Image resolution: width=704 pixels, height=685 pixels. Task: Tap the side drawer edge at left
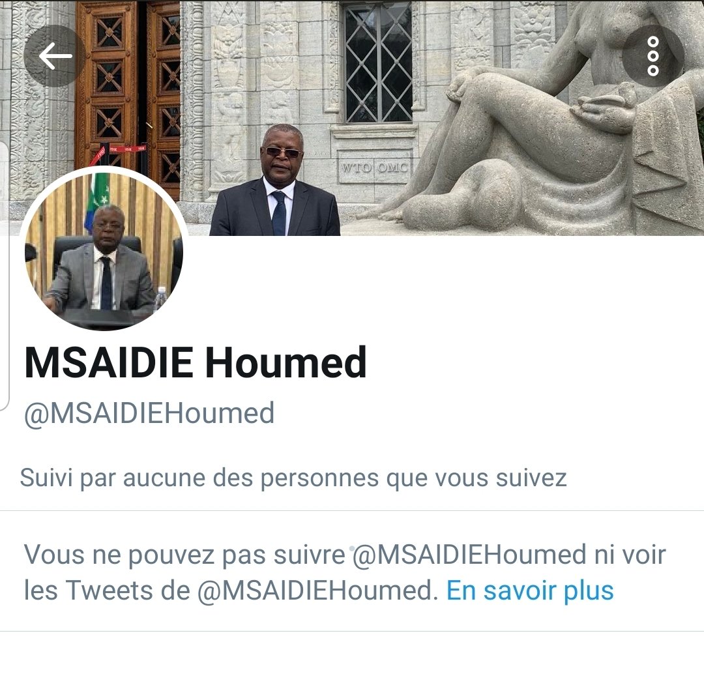(x=4, y=276)
